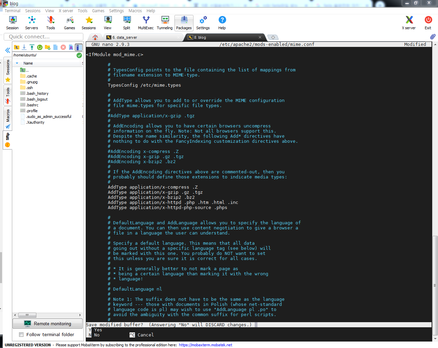Toggle Follow terminal folder checkbox
Screen dimensions: 438x348
pos(21,335)
